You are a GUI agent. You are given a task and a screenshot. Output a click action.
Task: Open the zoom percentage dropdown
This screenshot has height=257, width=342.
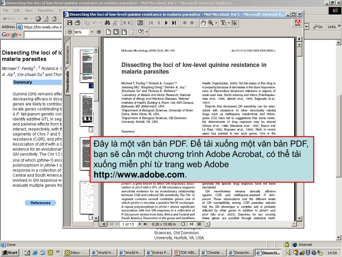point(92,32)
